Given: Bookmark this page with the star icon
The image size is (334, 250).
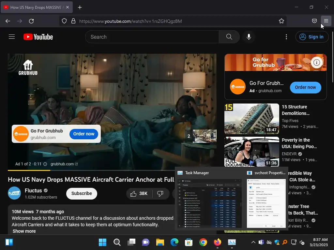Looking at the screenshot, I should (x=281, y=21).
